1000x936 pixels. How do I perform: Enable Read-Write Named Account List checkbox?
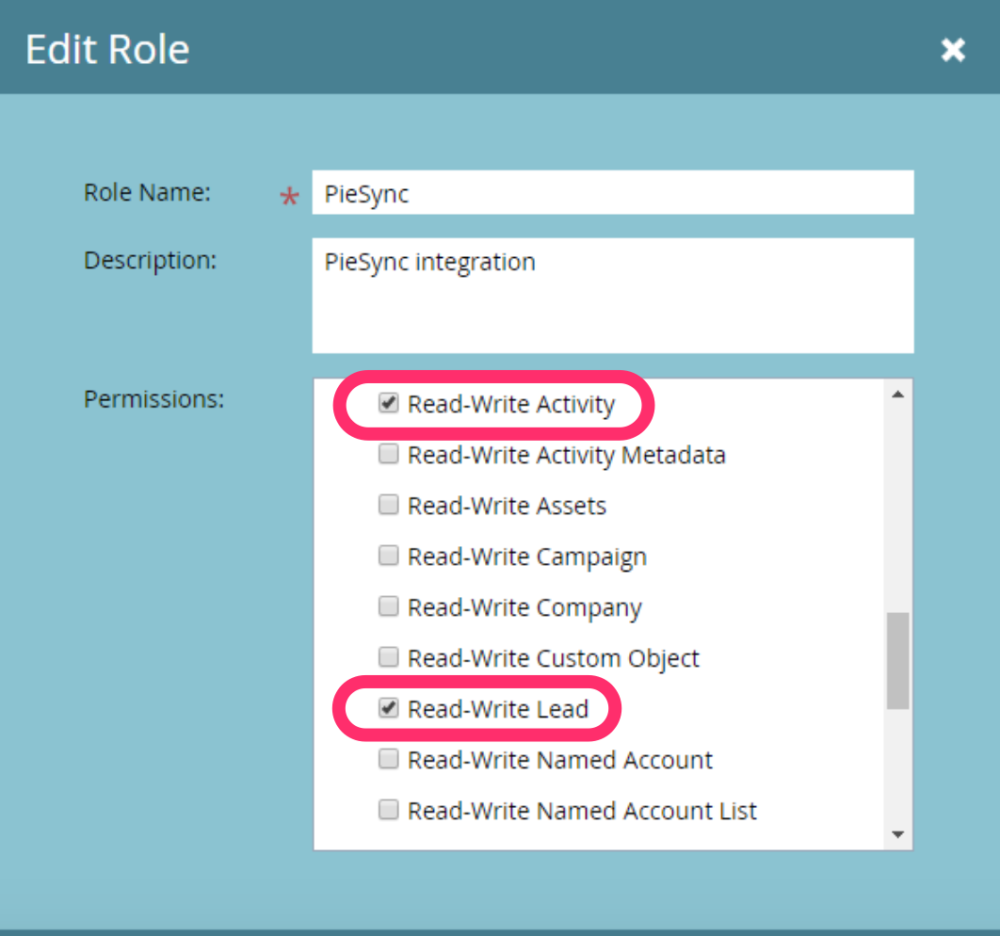coord(388,810)
